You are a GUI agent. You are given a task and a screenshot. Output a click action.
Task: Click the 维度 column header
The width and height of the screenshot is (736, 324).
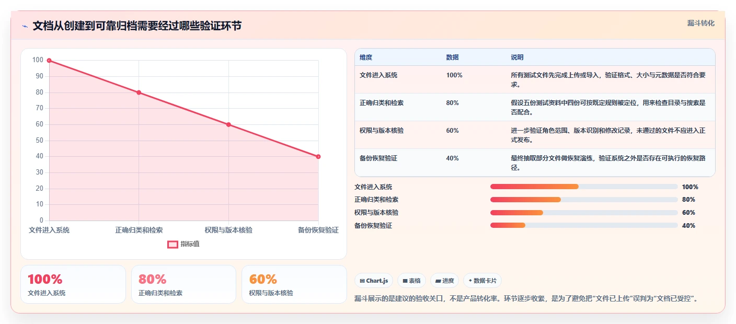[366, 57]
